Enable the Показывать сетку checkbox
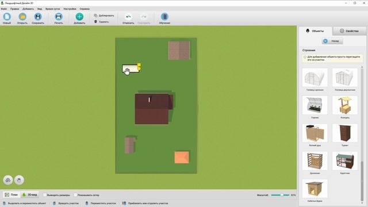The image size is (368, 207). tap(75, 195)
